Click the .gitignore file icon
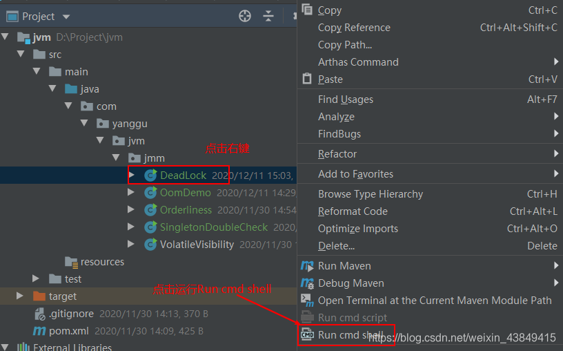Viewport: 563px width, 351px height. point(39,314)
